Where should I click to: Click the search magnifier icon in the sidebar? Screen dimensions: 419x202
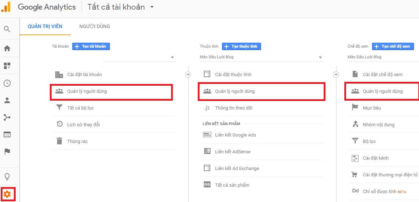point(7,29)
